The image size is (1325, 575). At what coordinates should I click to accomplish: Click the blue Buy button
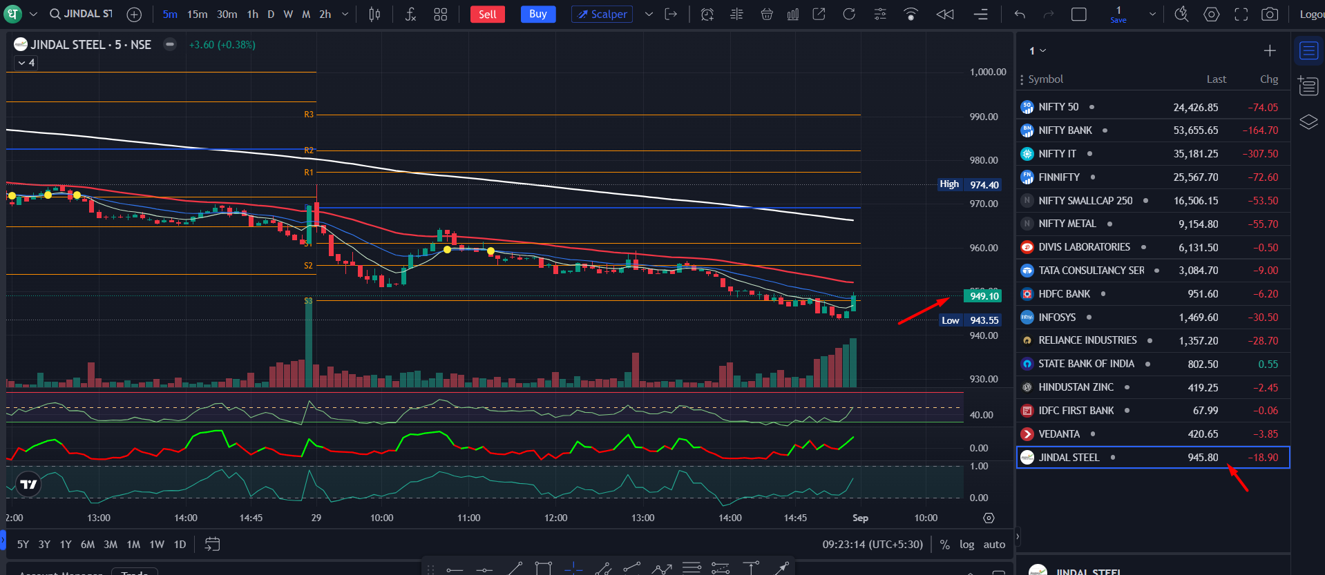(x=538, y=14)
